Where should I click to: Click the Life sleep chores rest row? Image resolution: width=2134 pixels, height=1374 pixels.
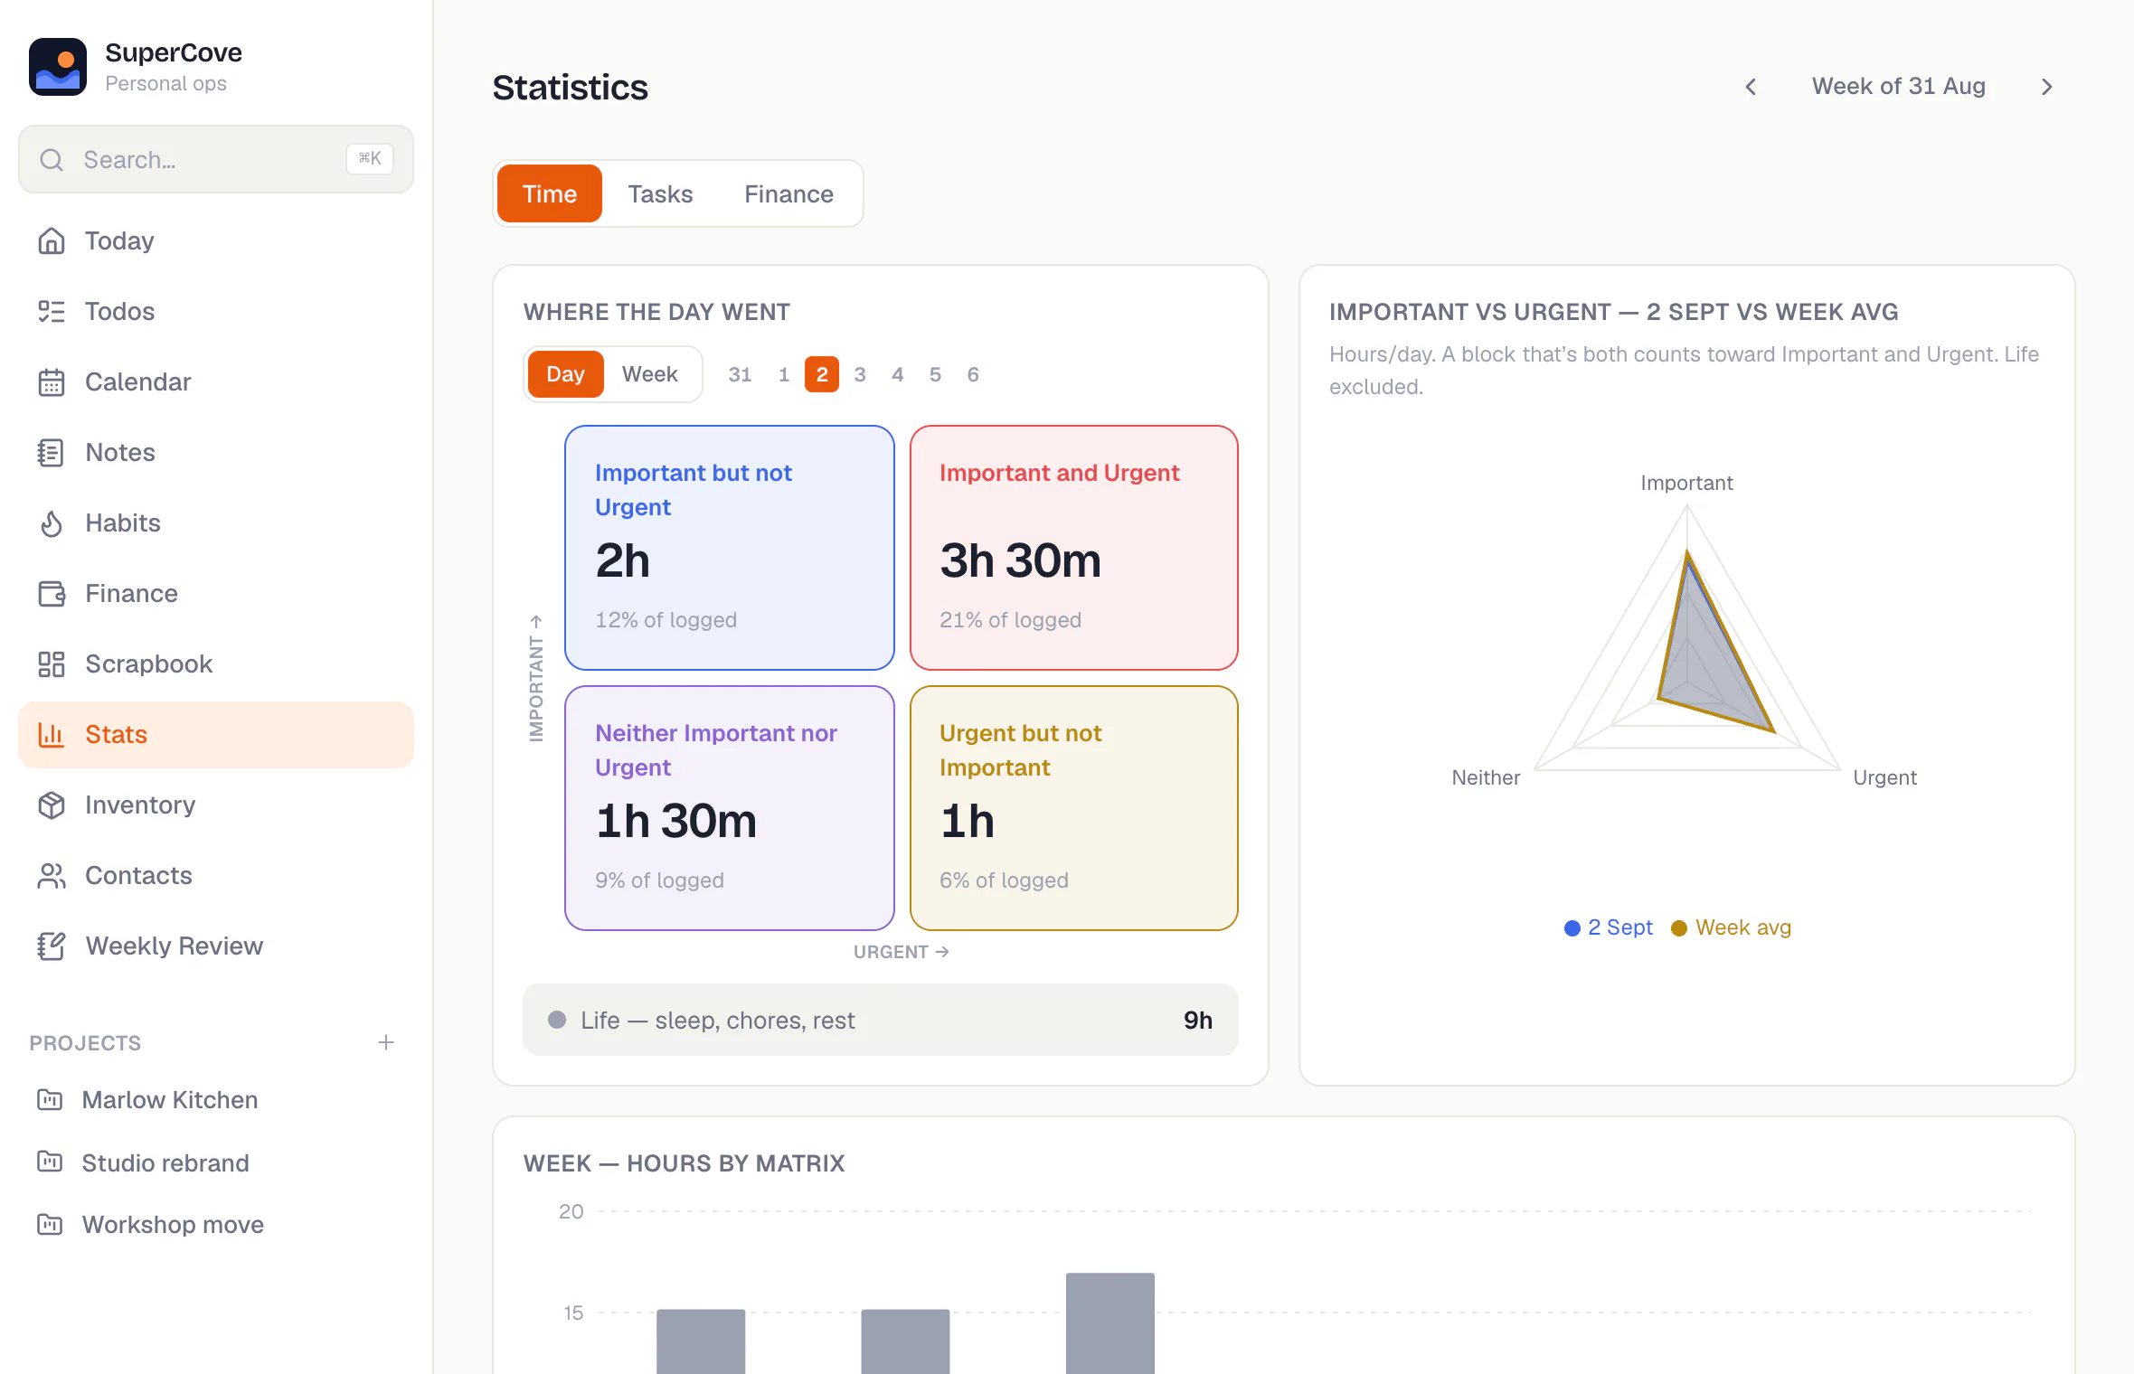click(x=881, y=1020)
